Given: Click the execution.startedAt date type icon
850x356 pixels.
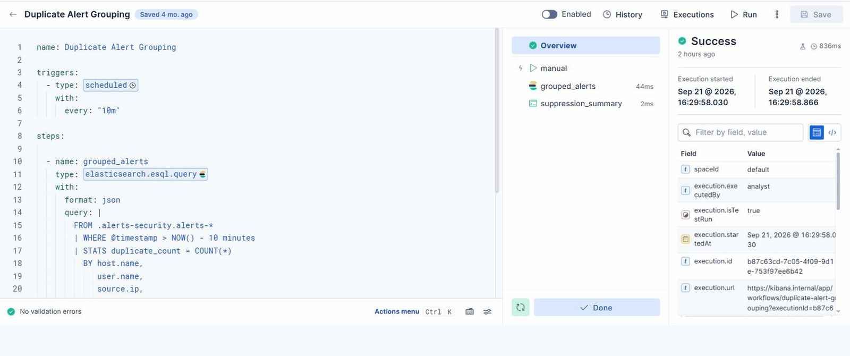Looking at the screenshot, I should point(685,239).
